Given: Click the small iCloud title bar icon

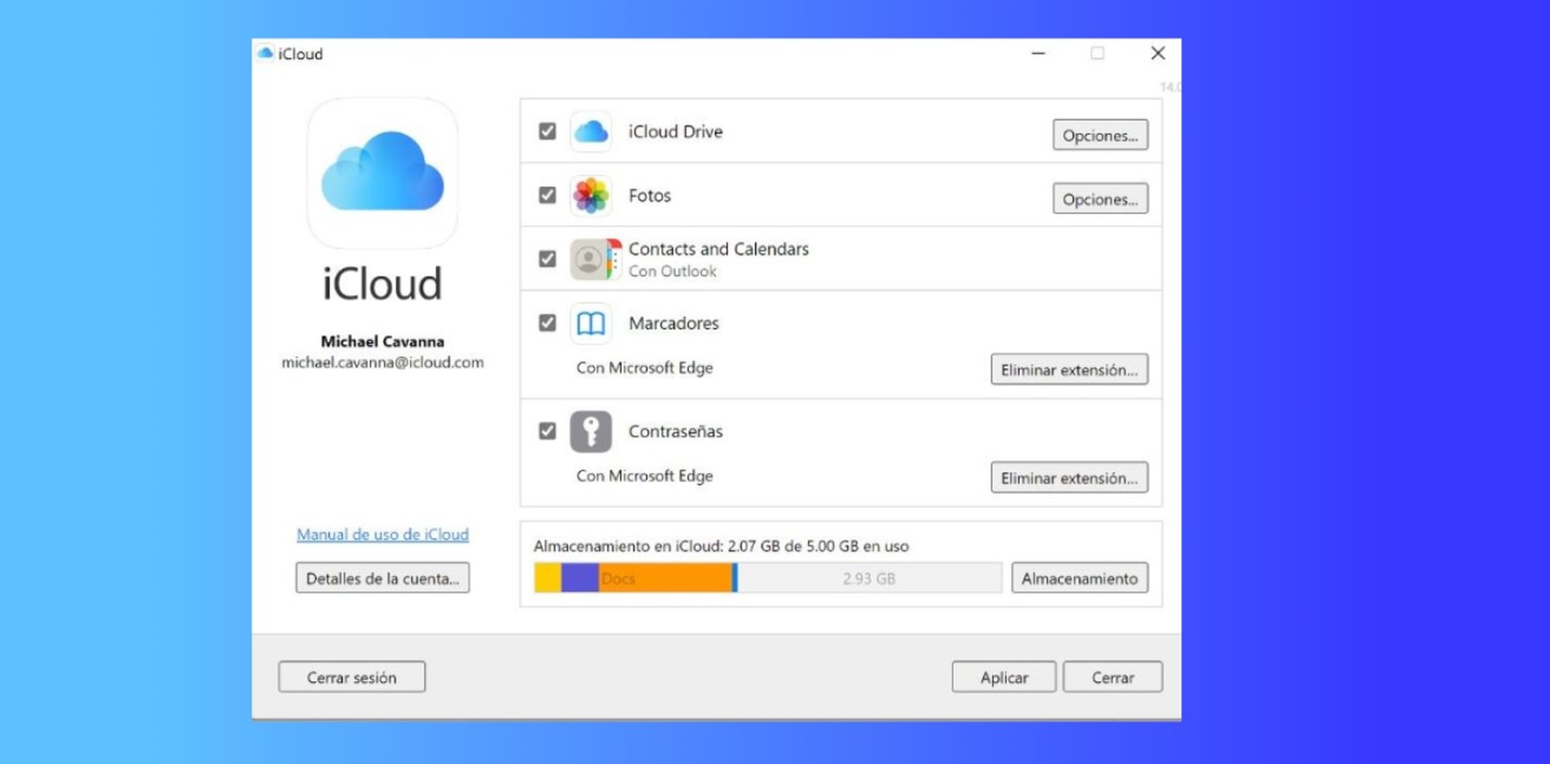Looking at the screenshot, I should pos(265,54).
